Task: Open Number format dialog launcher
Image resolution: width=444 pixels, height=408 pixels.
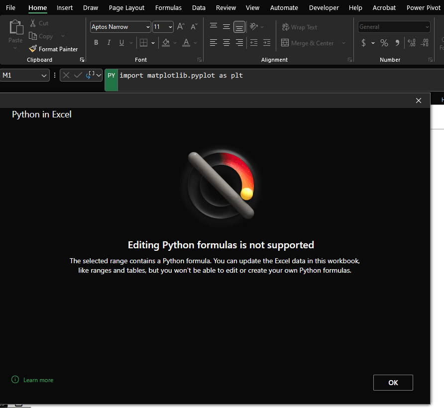Action: point(431,60)
